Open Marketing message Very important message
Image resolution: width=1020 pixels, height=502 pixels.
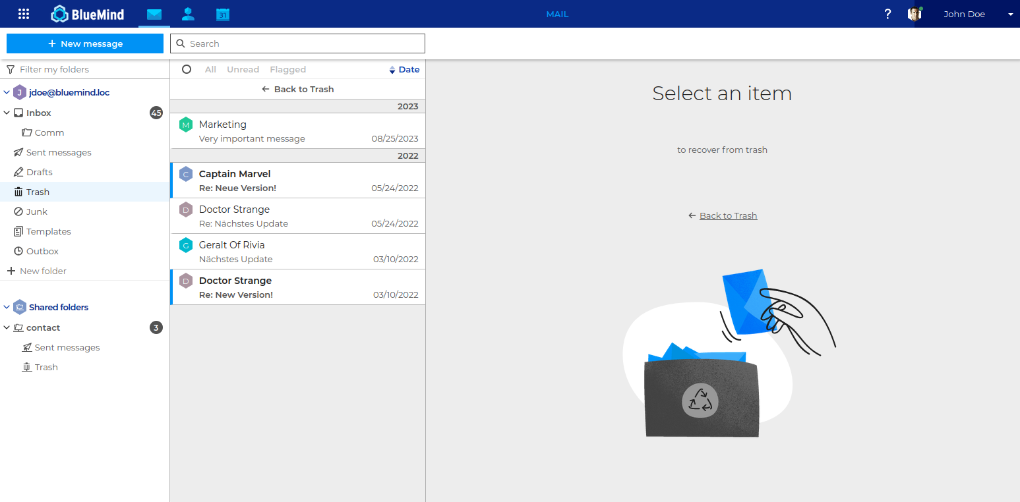(x=297, y=131)
